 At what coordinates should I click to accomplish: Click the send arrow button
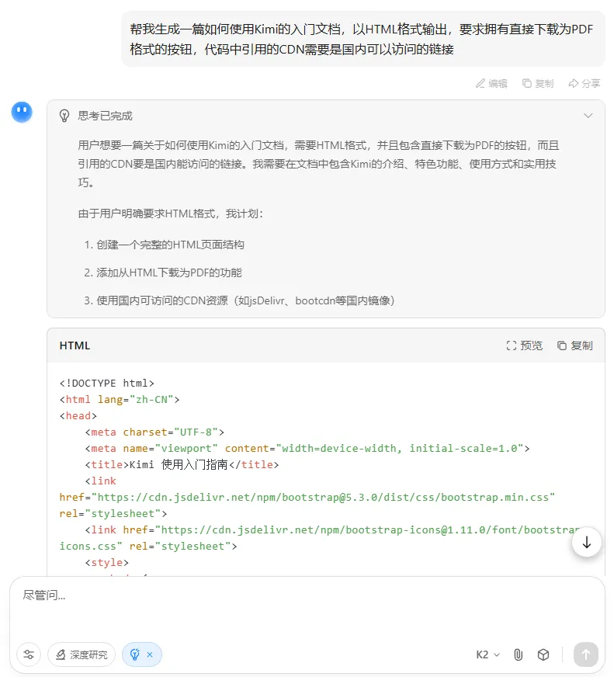pos(585,654)
